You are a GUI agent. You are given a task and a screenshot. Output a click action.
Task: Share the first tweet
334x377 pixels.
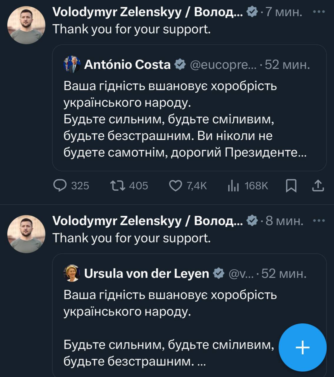click(318, 186)
